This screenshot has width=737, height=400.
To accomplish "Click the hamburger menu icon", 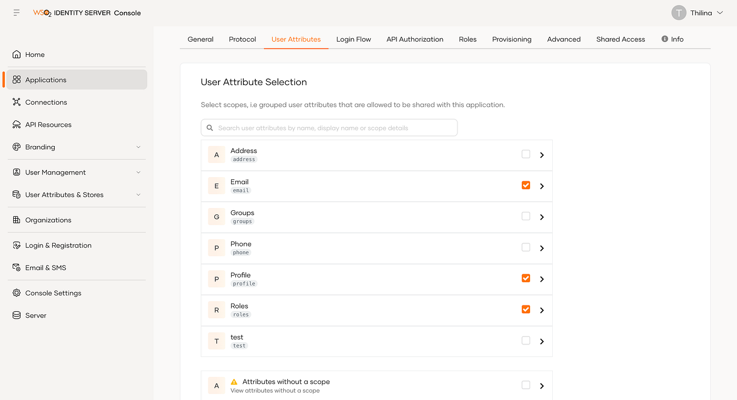I will click(x=17, y=13).
